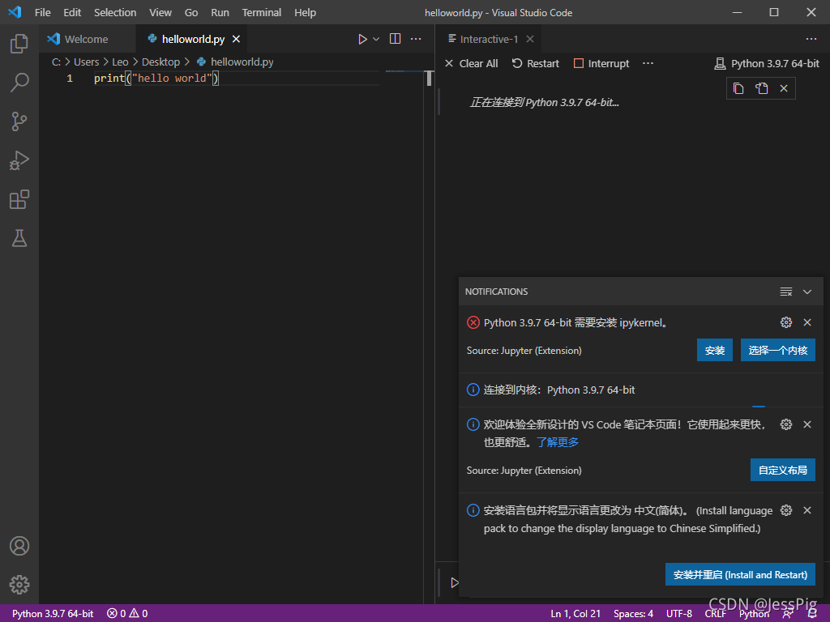Open the Help menu
This screenshot has width=830, height=622.
pyautogui.click(x=305, y=12)
